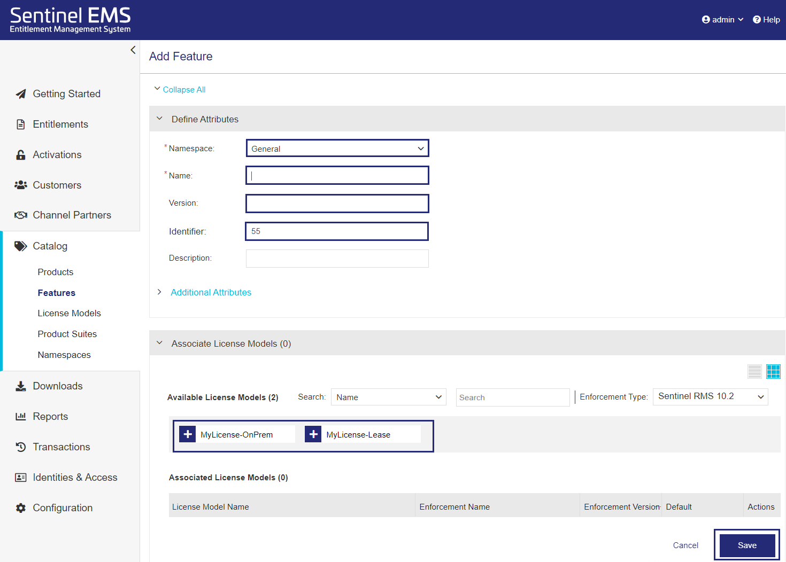Click the Transactions clock icon
The width and height of the screenshot is (786, 562).
coord(20,447)
